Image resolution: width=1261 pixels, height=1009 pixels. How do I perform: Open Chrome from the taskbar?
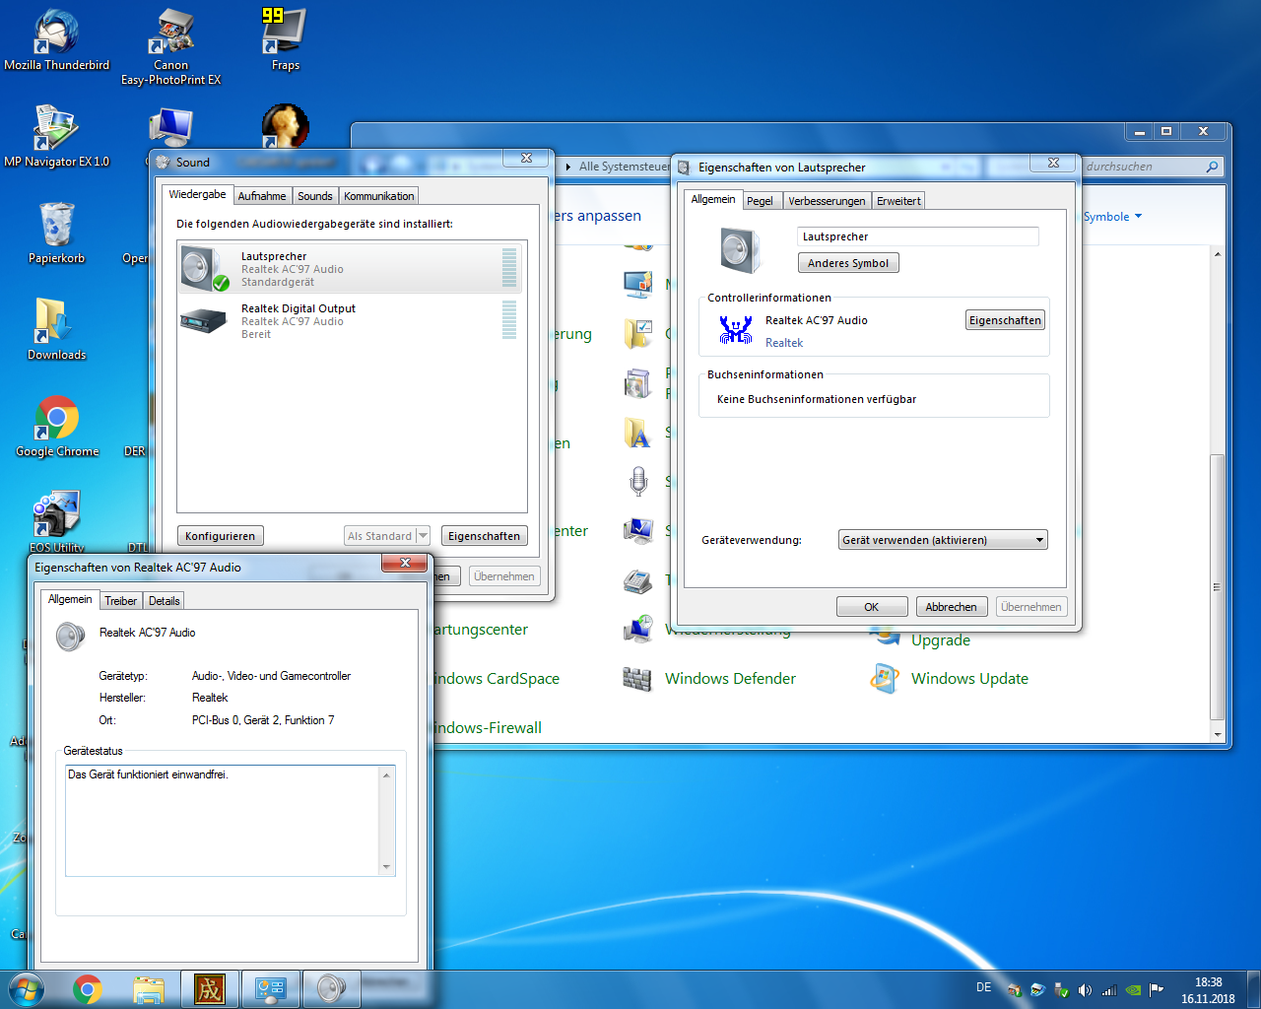point(88,989)
